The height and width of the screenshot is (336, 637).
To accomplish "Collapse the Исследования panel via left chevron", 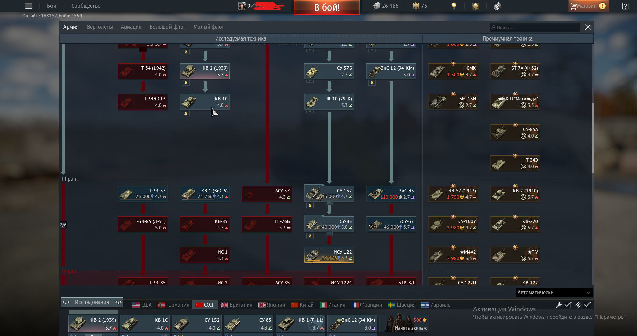I will [66, 302].
